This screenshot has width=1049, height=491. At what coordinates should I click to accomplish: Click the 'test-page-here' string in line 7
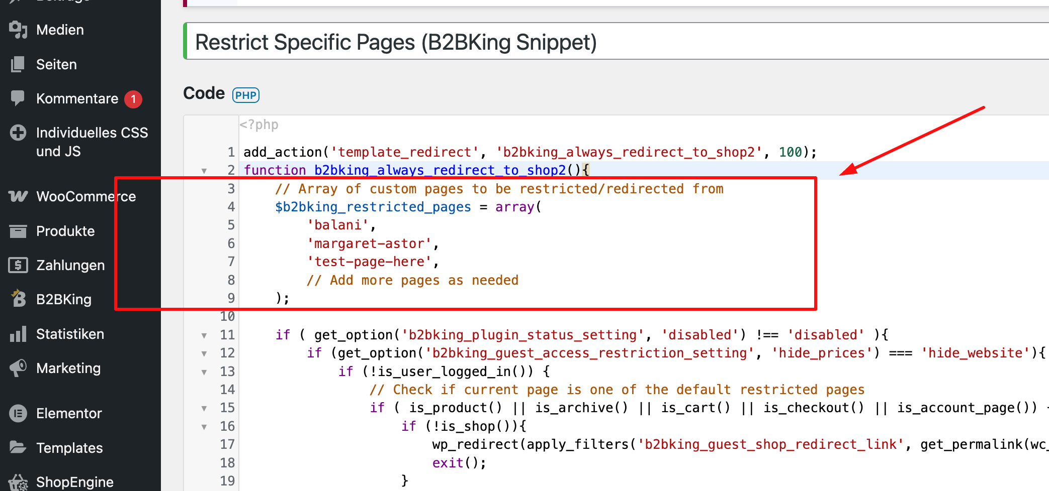(370, 262)
